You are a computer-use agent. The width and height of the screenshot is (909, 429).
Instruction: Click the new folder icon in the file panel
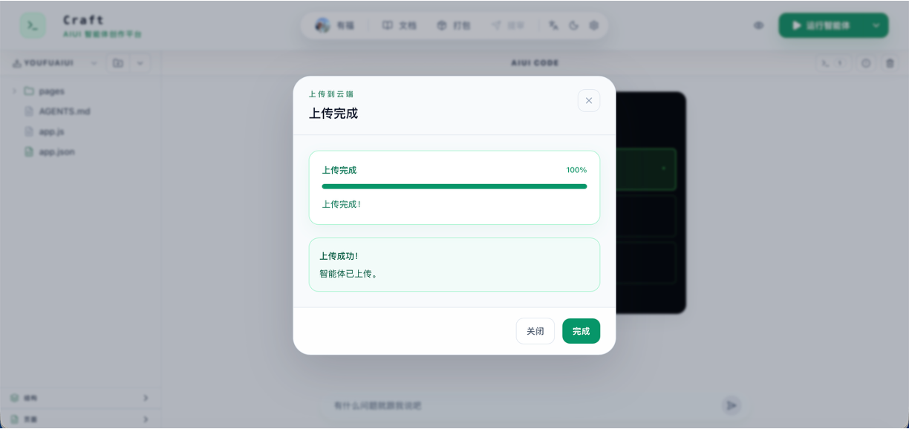click(118, 63)
